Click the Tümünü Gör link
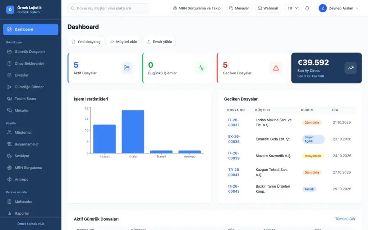The image size is (368, 230). click(x=345, y=219)
